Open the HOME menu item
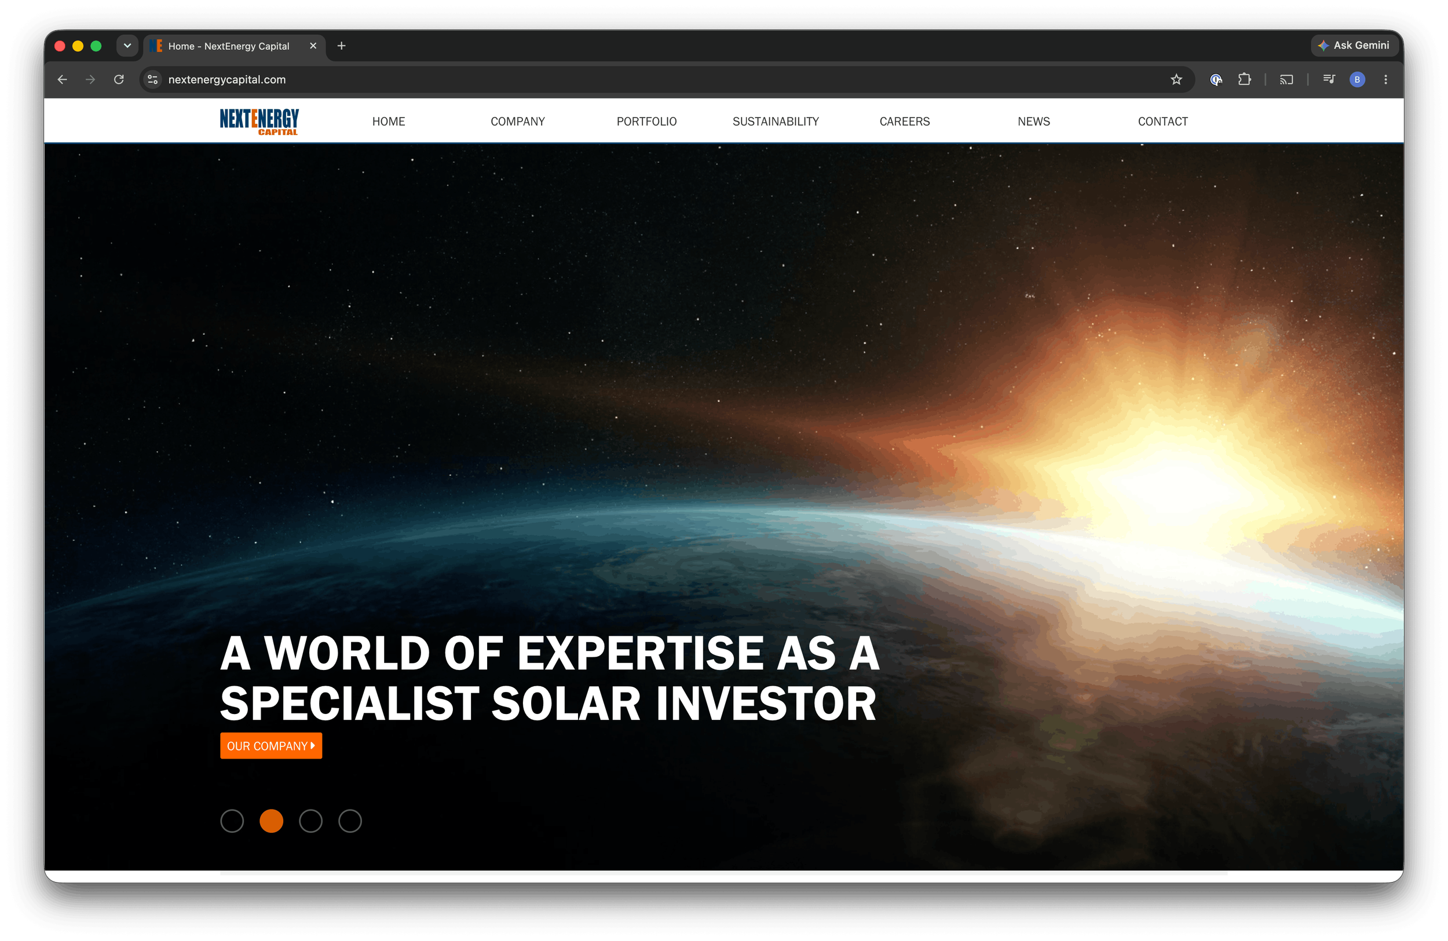This screenshot has height=941, width=1448. (389, 122)
